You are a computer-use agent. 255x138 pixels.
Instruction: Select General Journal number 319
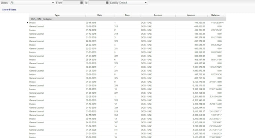(x=116, y=34)
